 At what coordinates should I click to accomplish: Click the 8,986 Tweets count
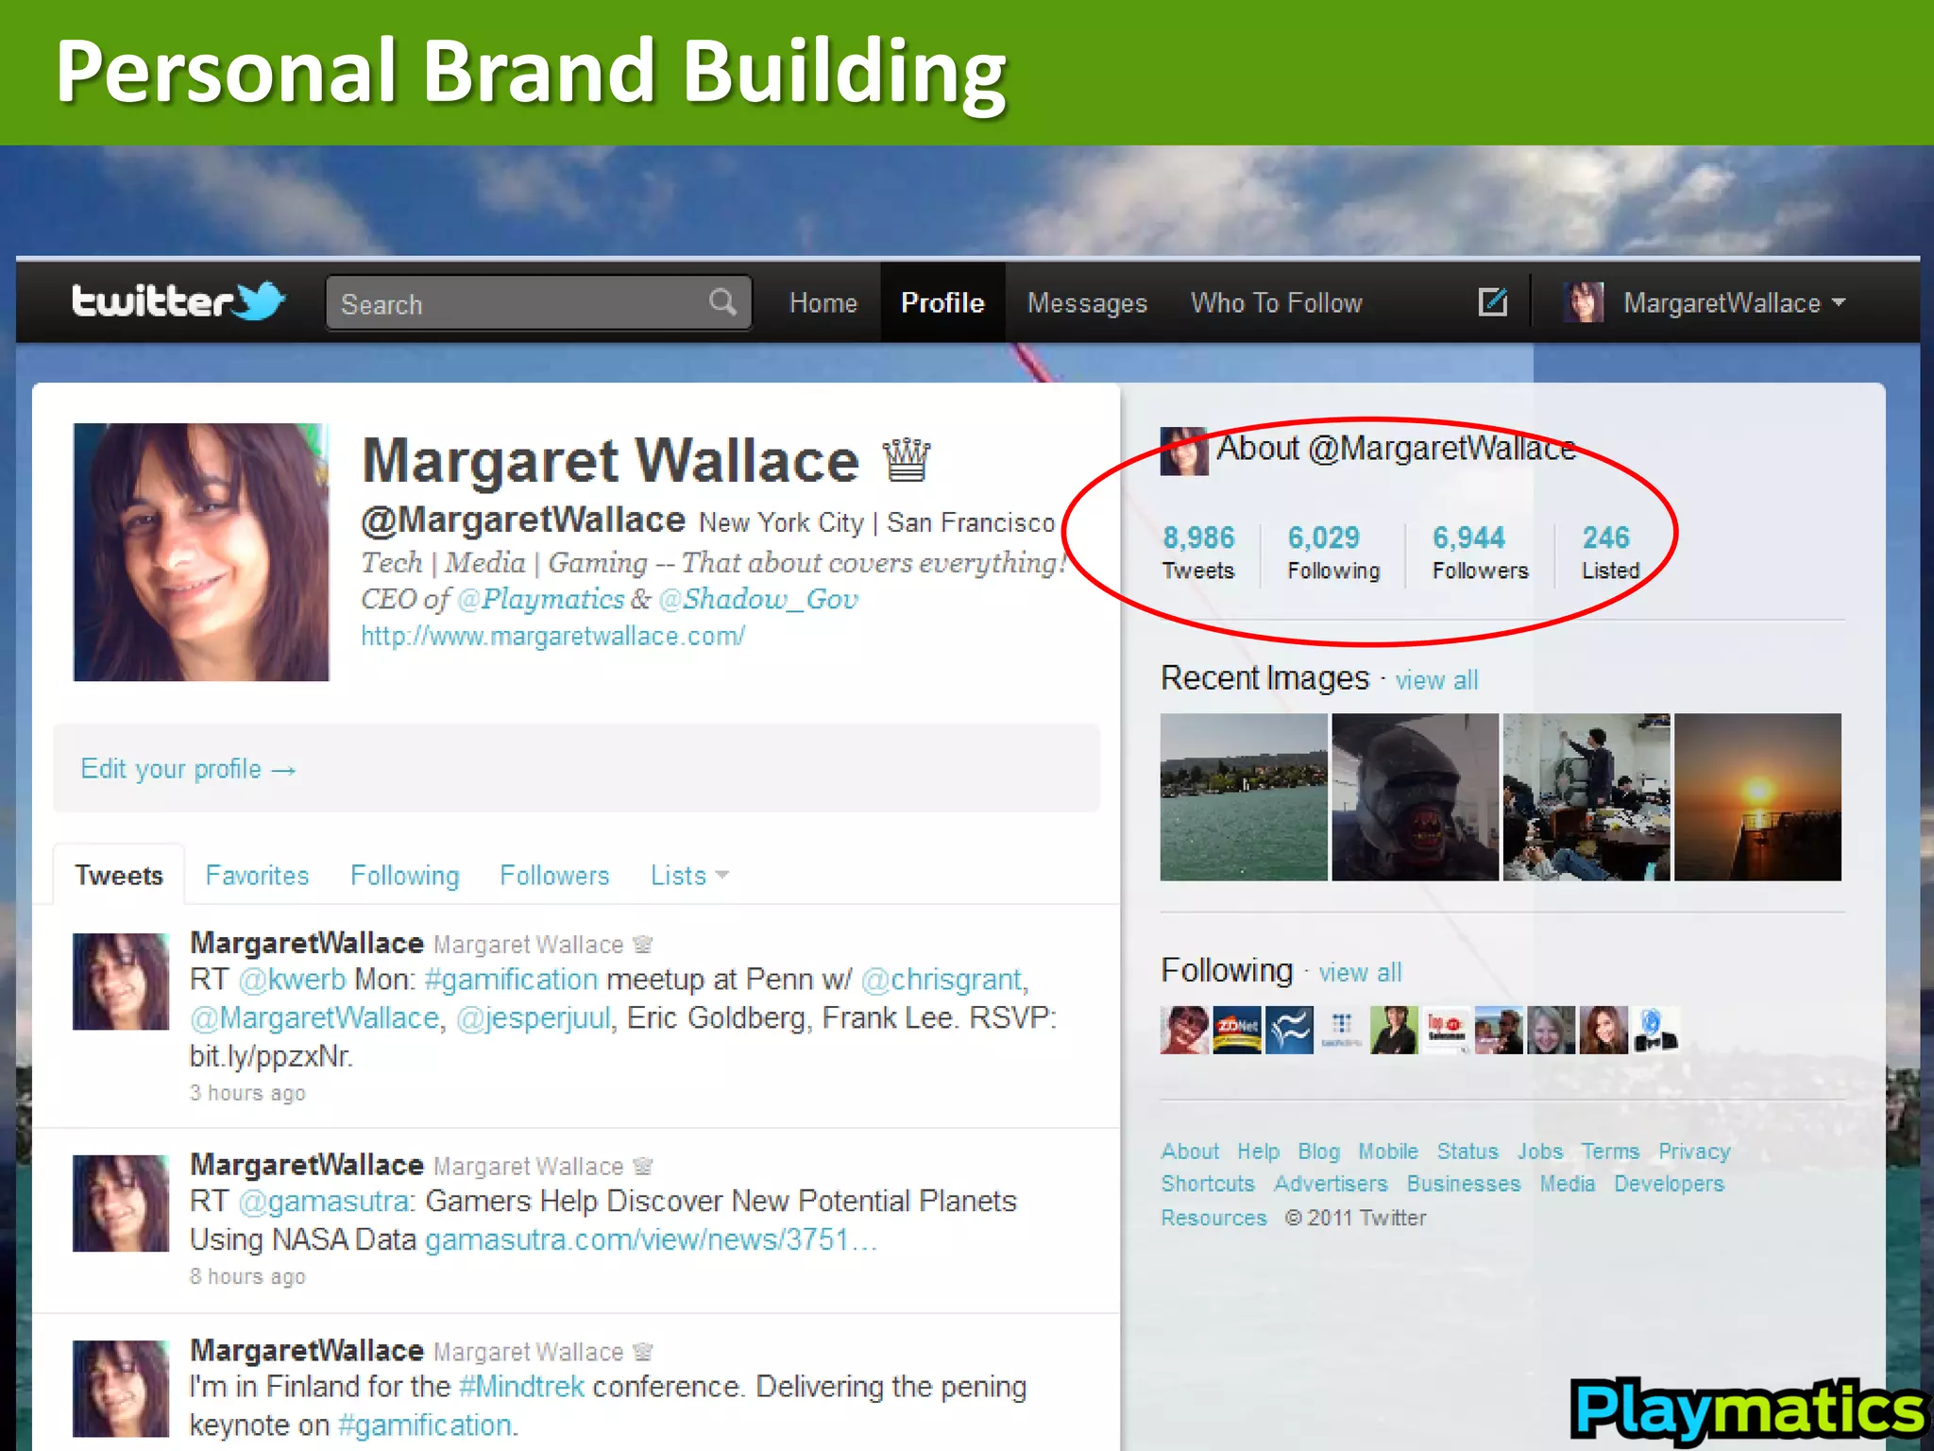coord(1198,553)
